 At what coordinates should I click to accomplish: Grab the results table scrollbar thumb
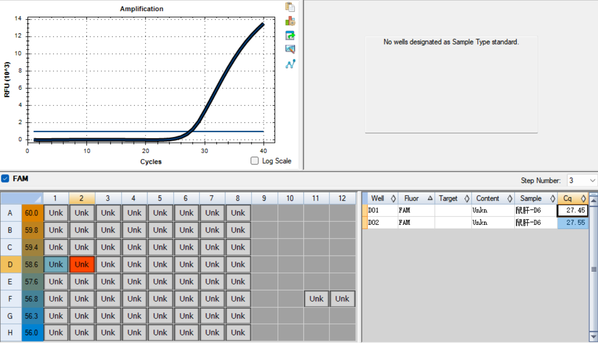(594, 269)
